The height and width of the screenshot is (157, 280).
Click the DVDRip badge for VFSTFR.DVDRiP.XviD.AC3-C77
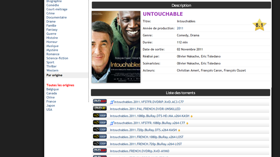(100, 101)
